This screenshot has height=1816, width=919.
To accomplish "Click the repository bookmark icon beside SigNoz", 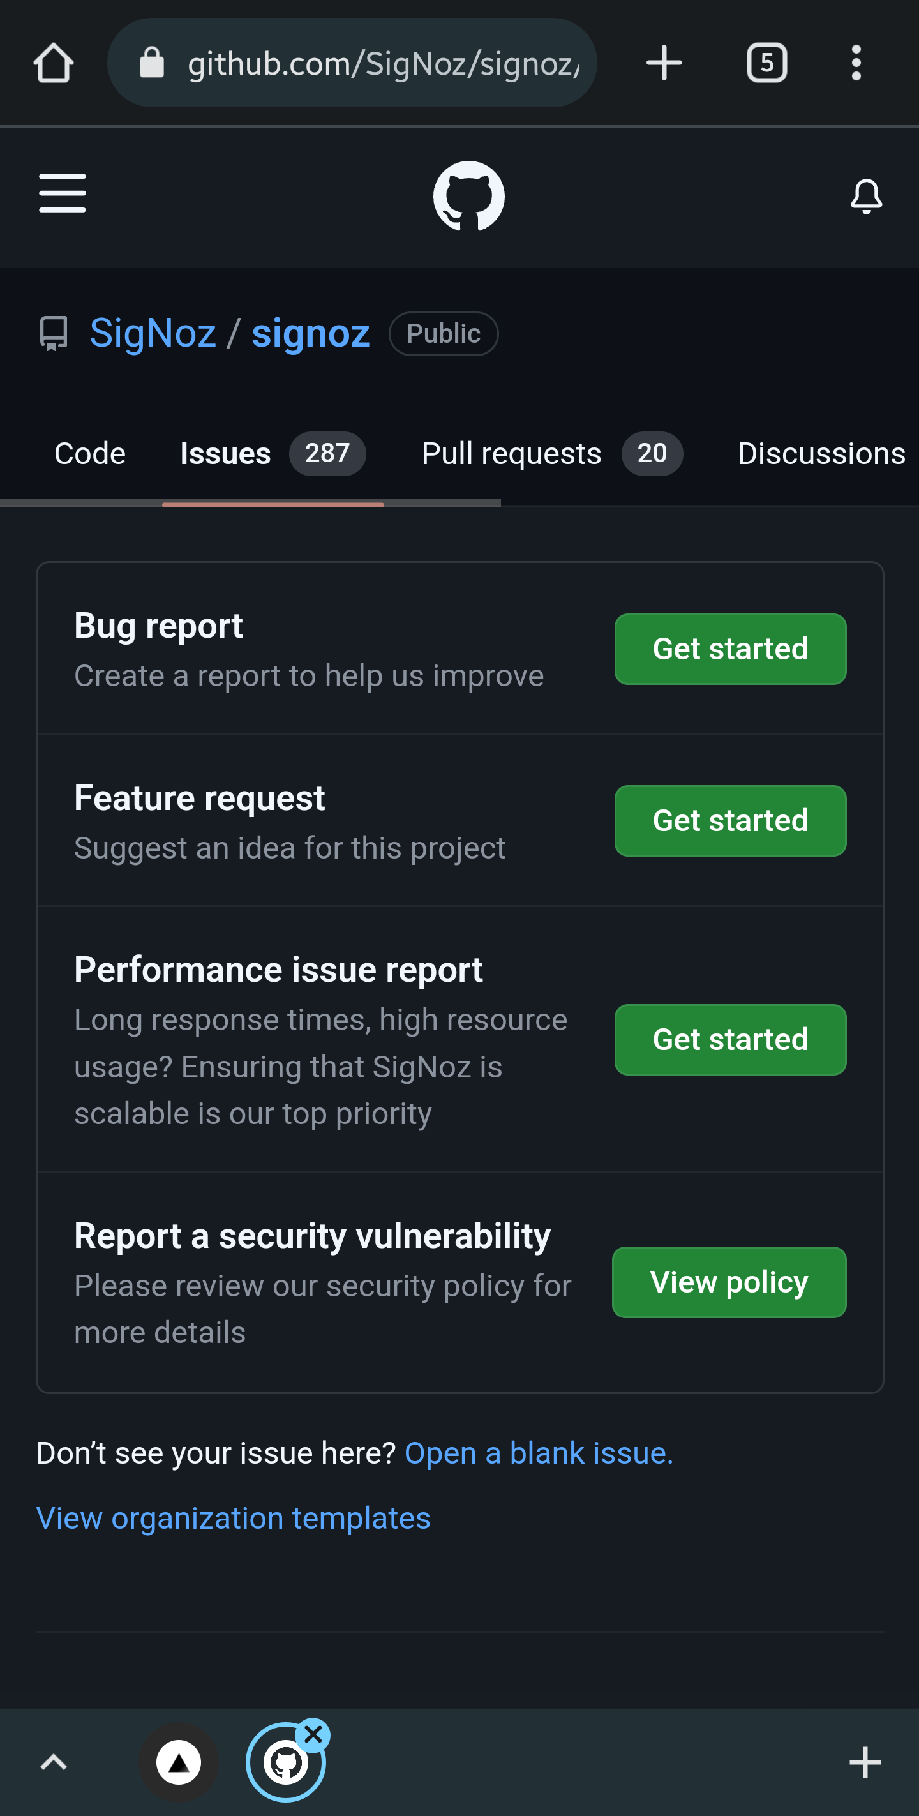I will point(54,333).
